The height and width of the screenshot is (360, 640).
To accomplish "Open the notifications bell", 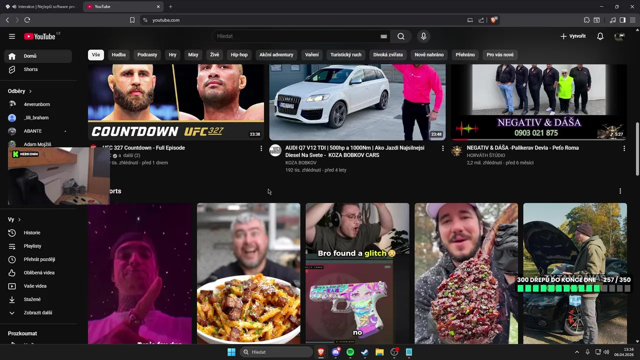I will pyautogui.click(x=600, y=36).
